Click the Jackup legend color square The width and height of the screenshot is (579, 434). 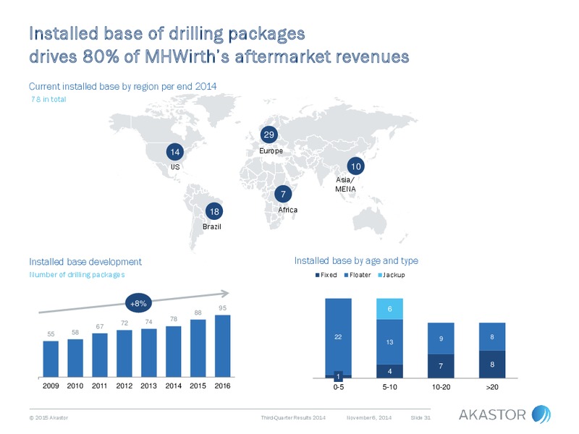point(380,276)
